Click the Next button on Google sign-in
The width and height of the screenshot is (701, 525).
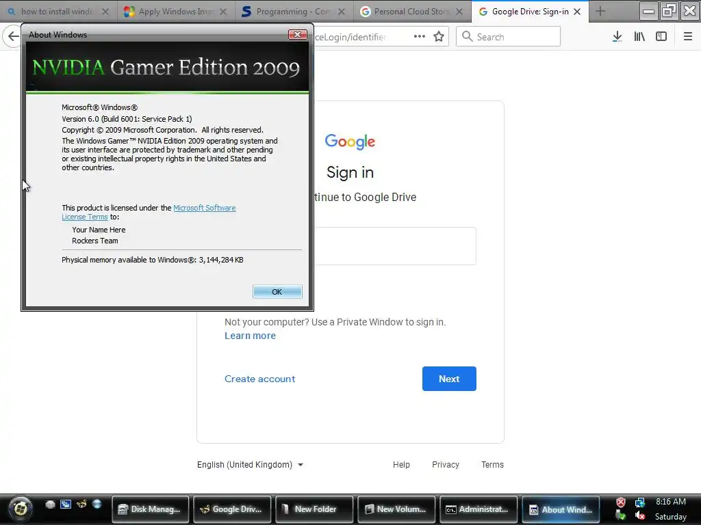449,379
